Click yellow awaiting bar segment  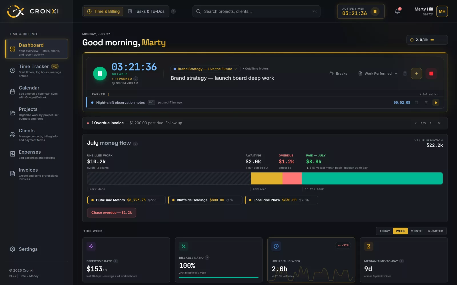267,178
